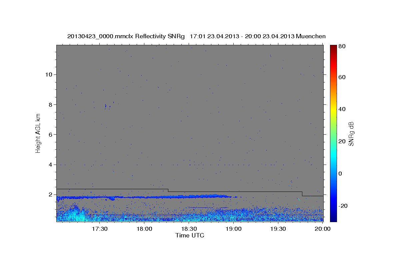Click the colorbar value 40

point(343,109)
